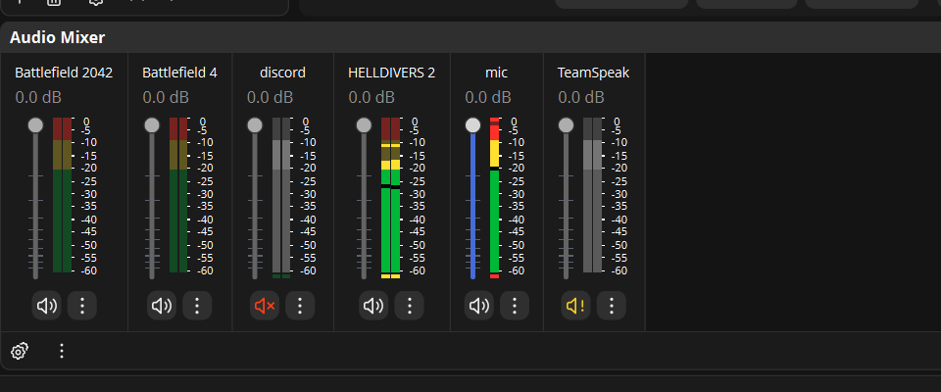Click the TeamSpeak source name
The image size is (941, 392).
click(594, 73)
